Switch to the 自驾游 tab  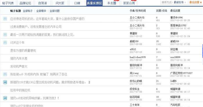point(42,3)
